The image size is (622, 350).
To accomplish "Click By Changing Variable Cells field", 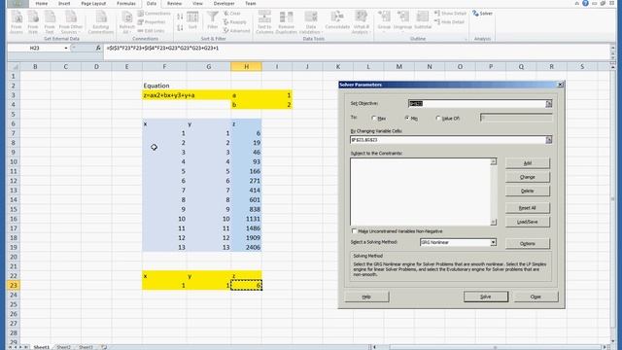I will pos(448,140).
